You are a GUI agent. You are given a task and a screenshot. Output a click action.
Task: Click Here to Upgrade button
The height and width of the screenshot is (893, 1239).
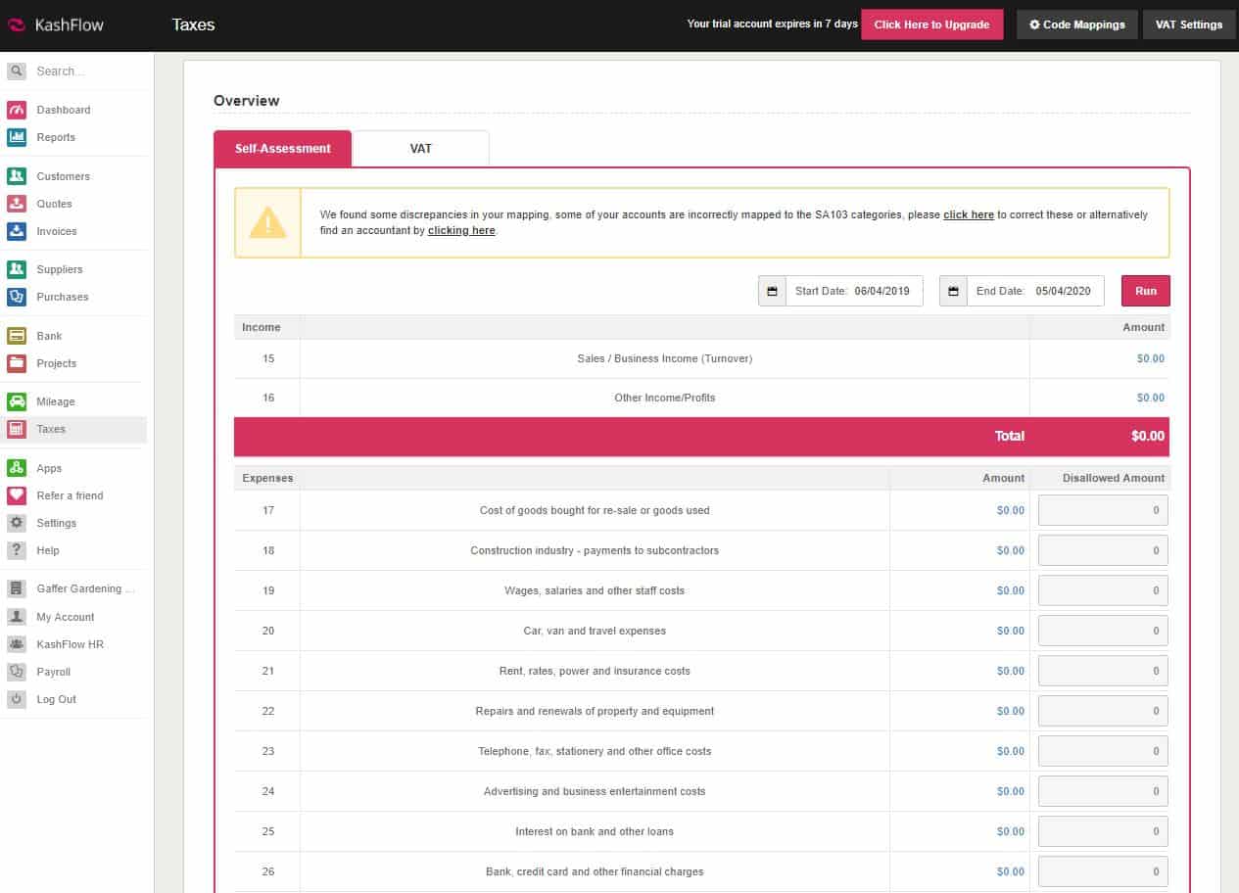click(x=932, y=24)
